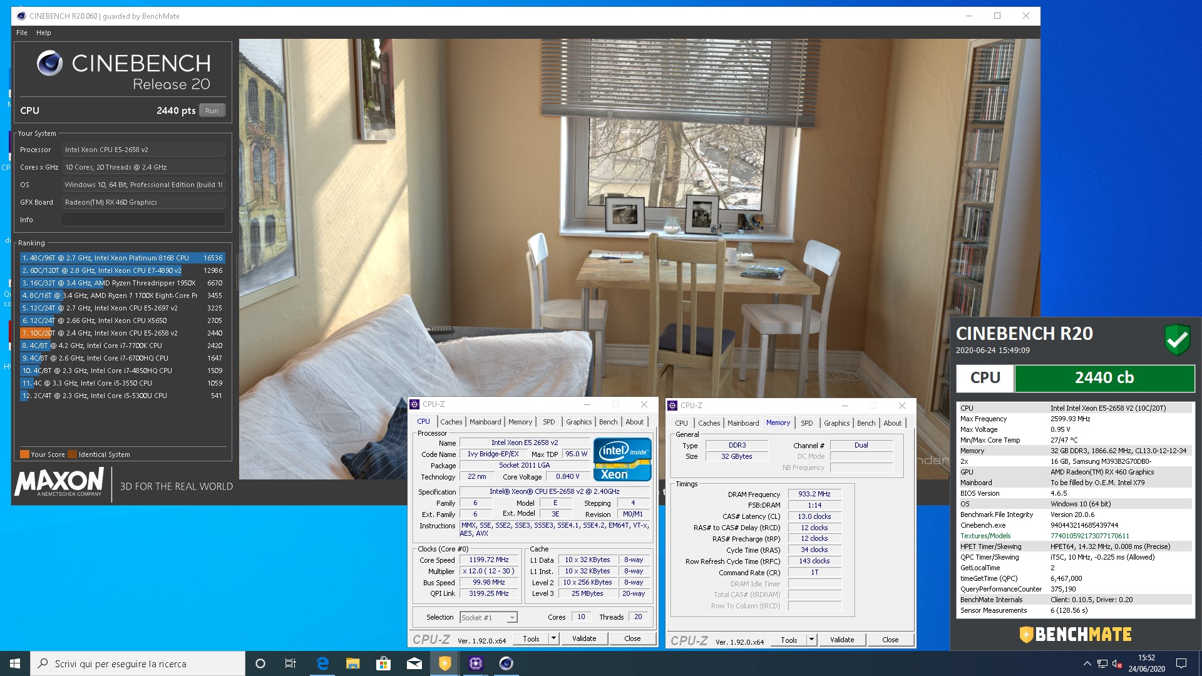
Task: Open Bench tab in left CPU-Z window
Action: pyautogui.click(x=608, y=422)
